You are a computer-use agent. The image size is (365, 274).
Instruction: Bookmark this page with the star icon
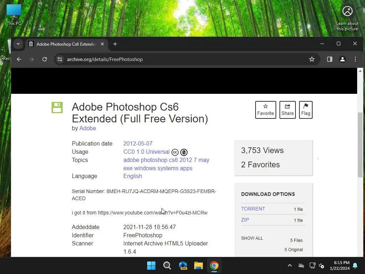point(312,59)
